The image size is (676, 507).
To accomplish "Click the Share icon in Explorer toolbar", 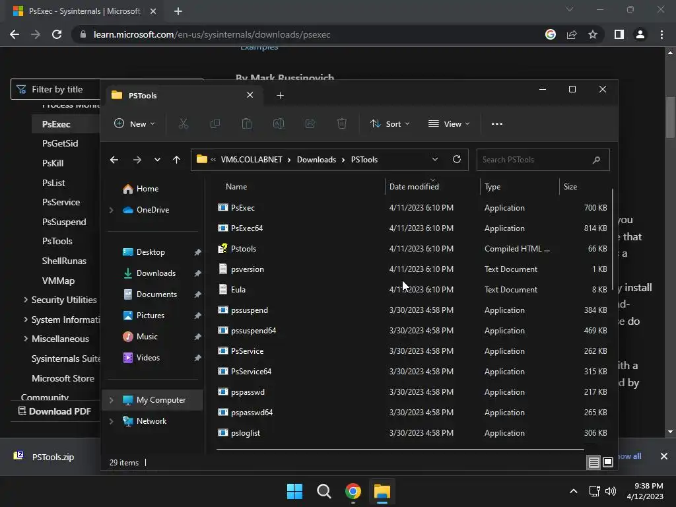I will pyautogui.click(x=310, y=123).
